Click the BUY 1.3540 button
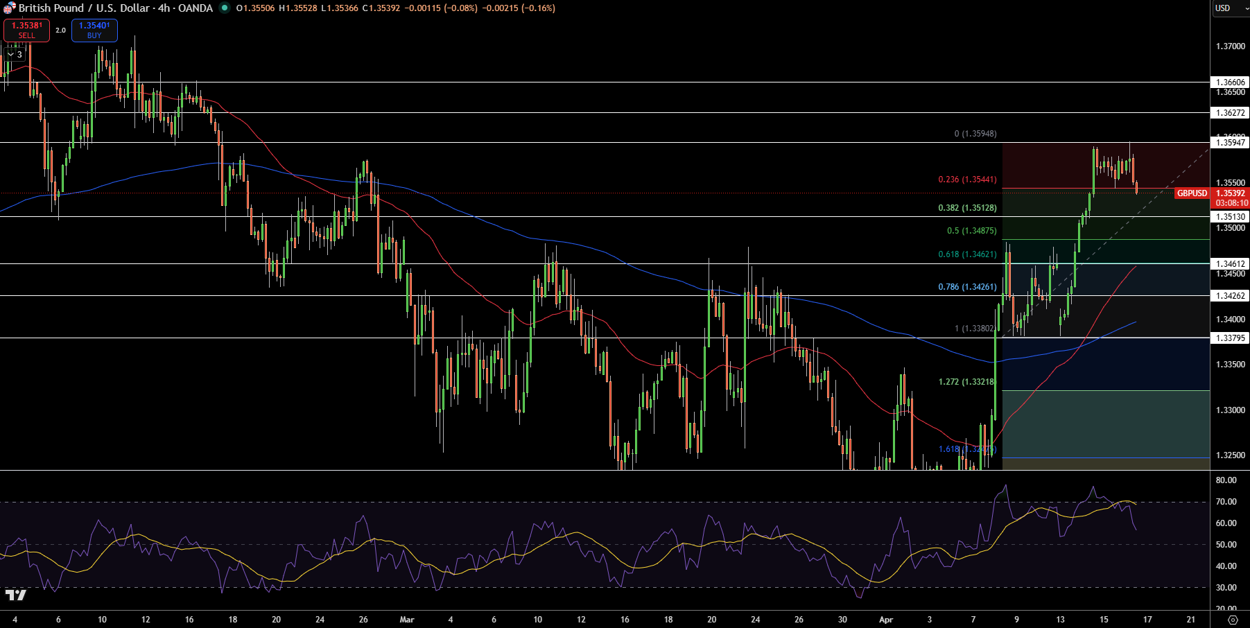 (94, 30)
